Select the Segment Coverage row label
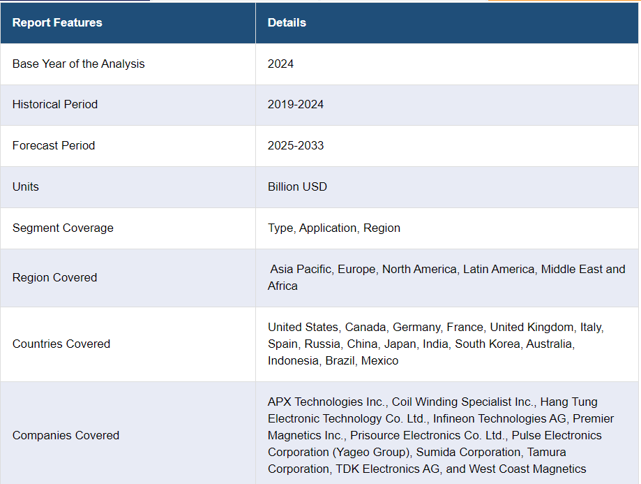 63,228
